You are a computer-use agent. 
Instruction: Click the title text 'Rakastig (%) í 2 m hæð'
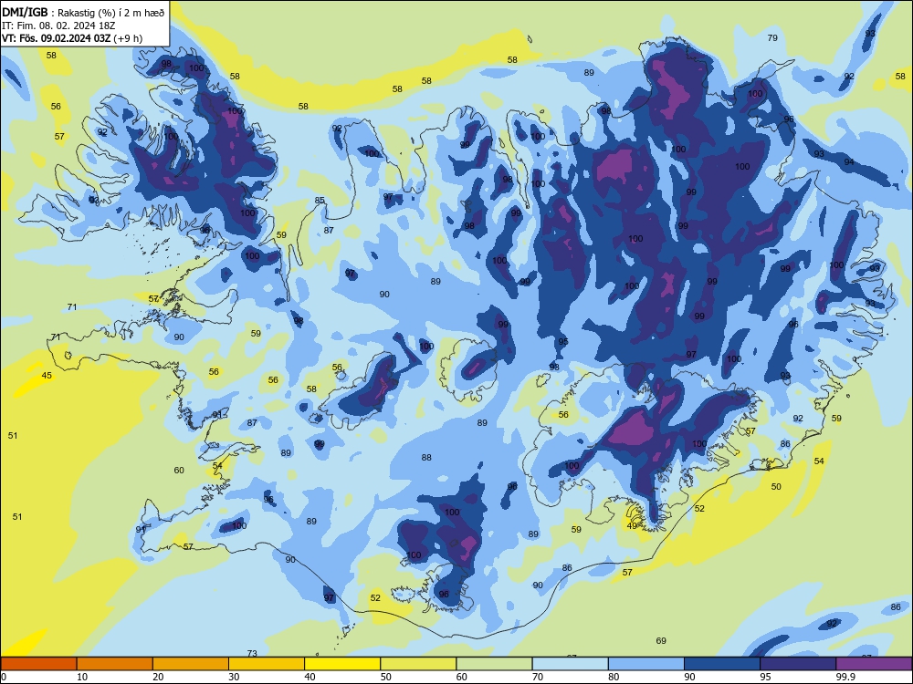[x=110, y=12]
